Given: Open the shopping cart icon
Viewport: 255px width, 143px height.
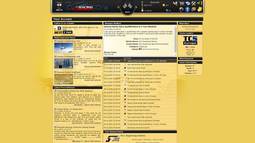Looking at the screenshot, I should pyautogui.click(x=182, y=3).
